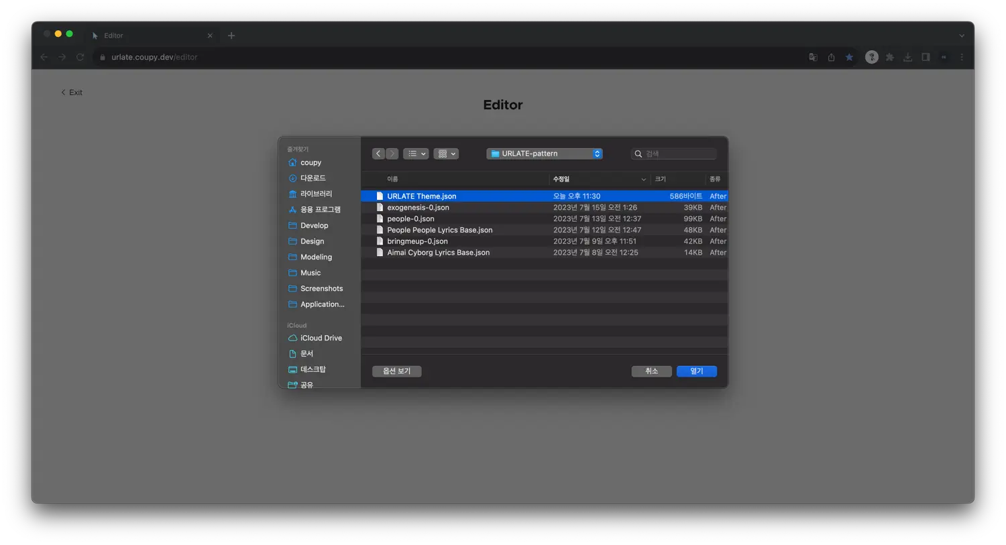The width and height of the screenshot is (1006, 545).
Task: Open the Screenshots folder in sidebar
Action: tap(321, 289)
